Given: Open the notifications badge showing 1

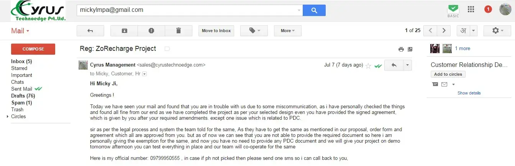Looking at the screenshot, I should click(x=488, y=9).
